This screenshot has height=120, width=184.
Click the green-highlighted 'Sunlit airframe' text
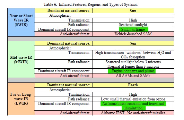click(x=133, y=29)
